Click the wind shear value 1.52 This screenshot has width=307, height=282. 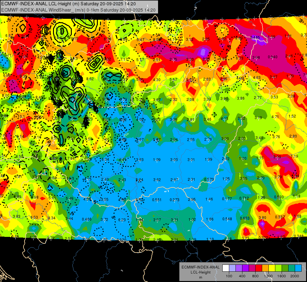292,116
